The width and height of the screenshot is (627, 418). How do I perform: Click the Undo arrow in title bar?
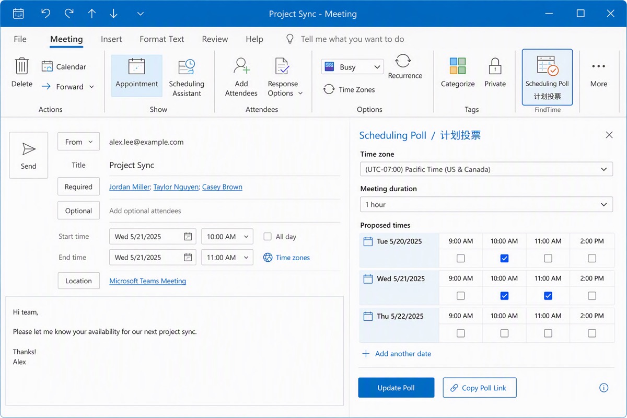click(46, 14)
